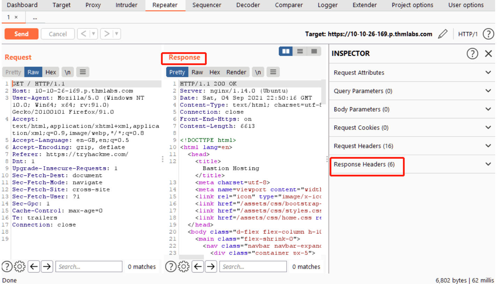Click Inspector panel help icon
500x284 pixels.
click(472, 54)
